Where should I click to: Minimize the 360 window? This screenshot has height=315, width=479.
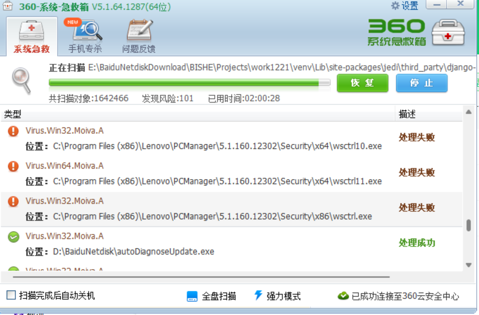pos(437,4)
